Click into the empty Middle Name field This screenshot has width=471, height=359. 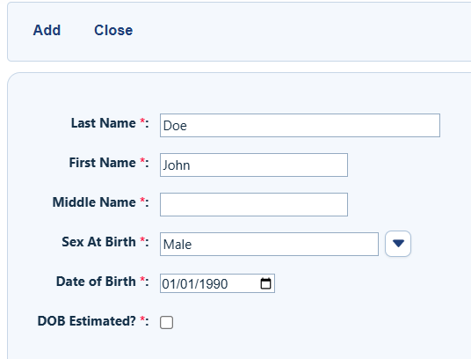254,204
